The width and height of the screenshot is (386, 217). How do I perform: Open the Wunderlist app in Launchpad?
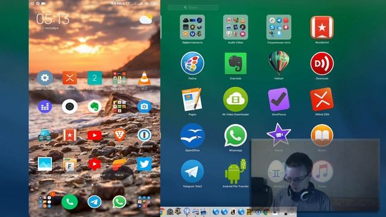[x=321, y=28]
